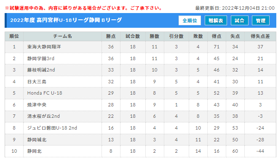The image size is (278, 159).
Task: Click the 勝点 column header
Action: point(111,36)
